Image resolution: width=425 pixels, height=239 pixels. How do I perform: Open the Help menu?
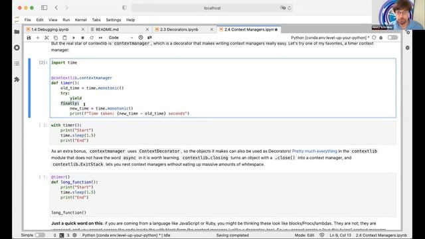(x=130, y=20)
